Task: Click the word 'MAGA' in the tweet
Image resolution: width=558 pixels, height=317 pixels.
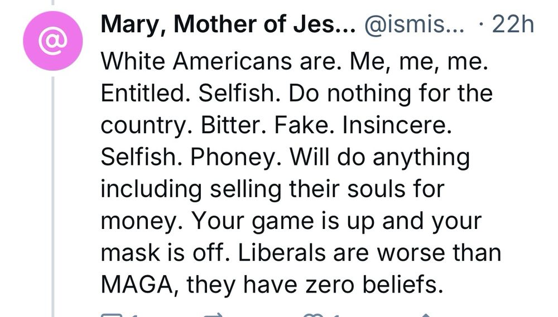Action: [x=136, y=284]
